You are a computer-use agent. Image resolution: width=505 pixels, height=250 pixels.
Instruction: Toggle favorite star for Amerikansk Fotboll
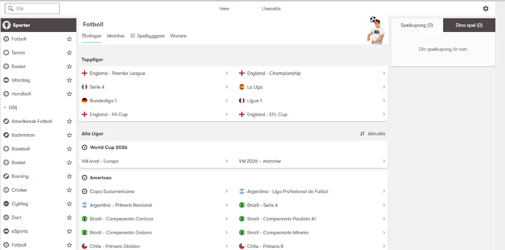click(x=69, y=121)
